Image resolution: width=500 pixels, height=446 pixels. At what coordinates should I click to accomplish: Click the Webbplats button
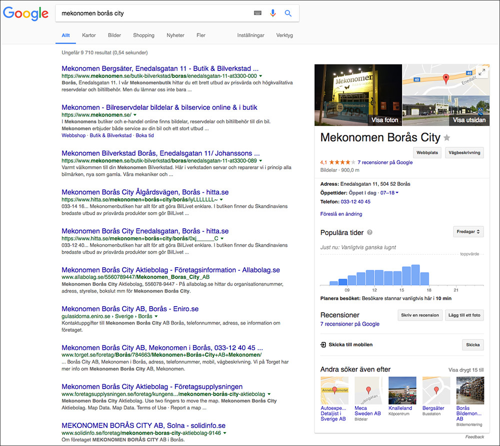(x=427, y=153)
